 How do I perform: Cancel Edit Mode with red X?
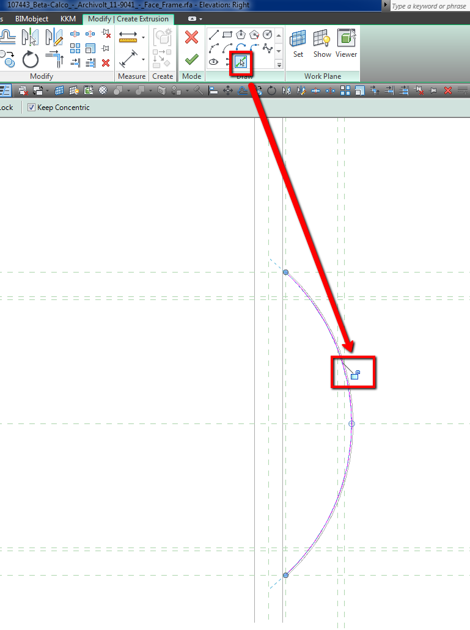point(192,37)
